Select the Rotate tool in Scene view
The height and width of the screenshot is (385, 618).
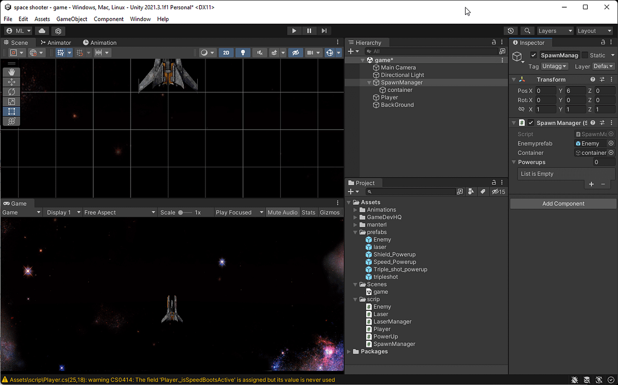[x=11, y=92]
